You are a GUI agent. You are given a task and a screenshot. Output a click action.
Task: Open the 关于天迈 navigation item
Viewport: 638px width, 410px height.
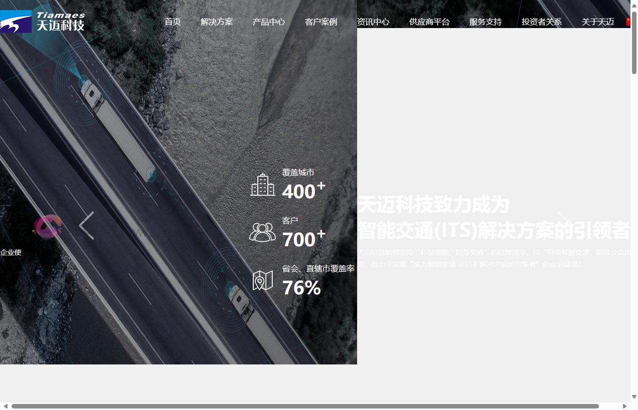[597, 22]
